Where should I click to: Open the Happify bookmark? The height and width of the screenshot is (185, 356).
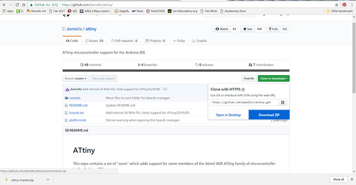[122, 11]
